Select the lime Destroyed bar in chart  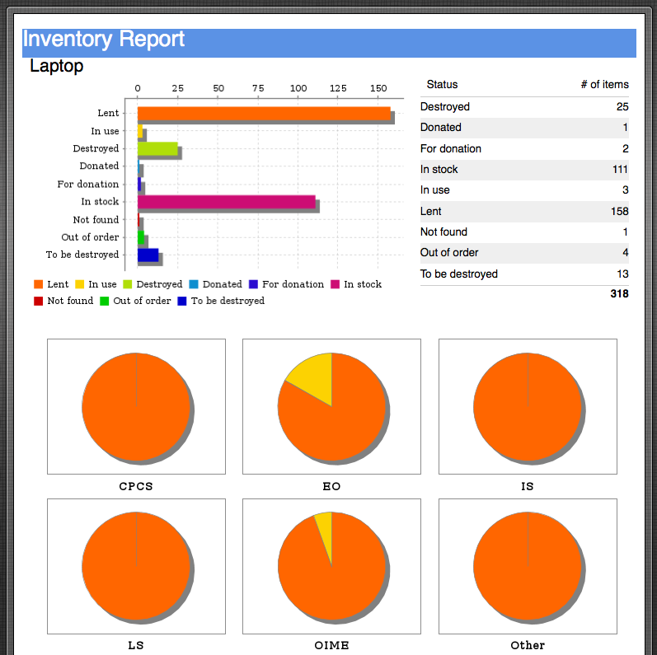157,149
